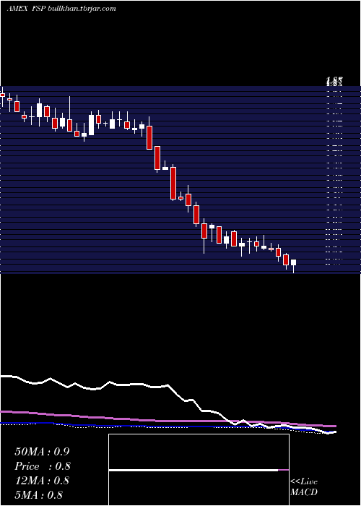
Task: Select the '12MA : 0.8' value
Action: coord(42,481)
